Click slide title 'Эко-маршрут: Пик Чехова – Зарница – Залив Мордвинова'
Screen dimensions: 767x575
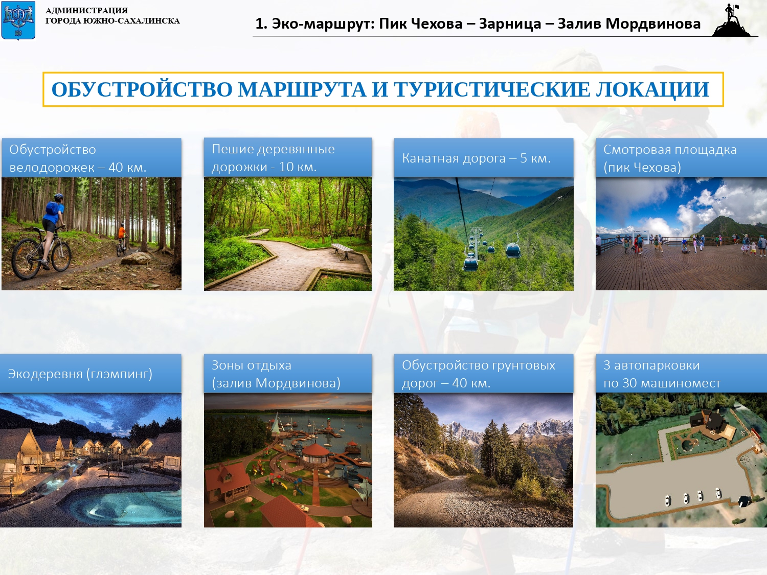point(478,24)
